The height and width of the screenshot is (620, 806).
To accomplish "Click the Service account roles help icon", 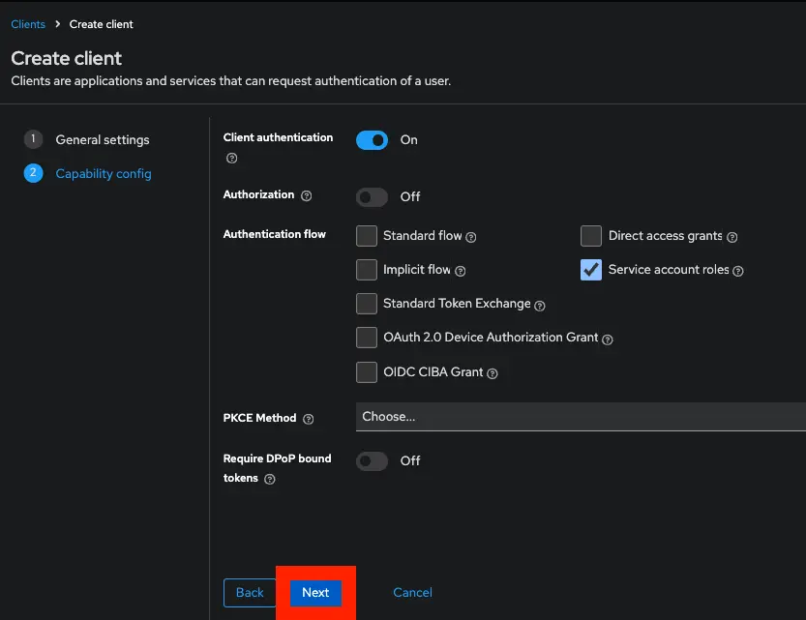I will 739,270.
